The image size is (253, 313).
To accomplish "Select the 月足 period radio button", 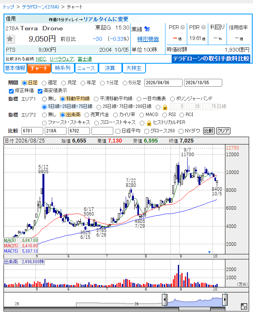I will coord(63,83).
